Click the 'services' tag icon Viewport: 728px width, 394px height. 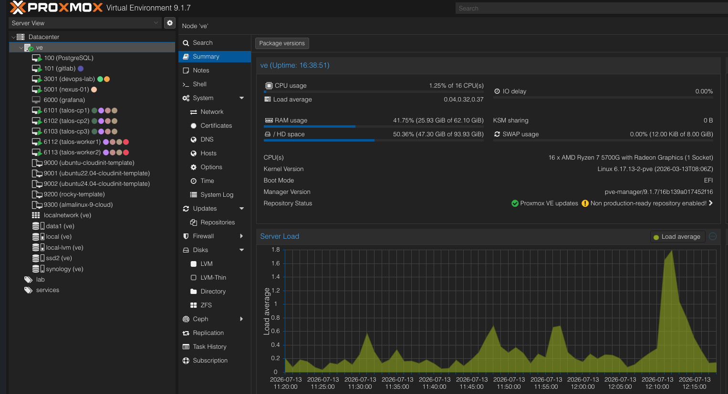pyautogui.click(x=29, y=290)
